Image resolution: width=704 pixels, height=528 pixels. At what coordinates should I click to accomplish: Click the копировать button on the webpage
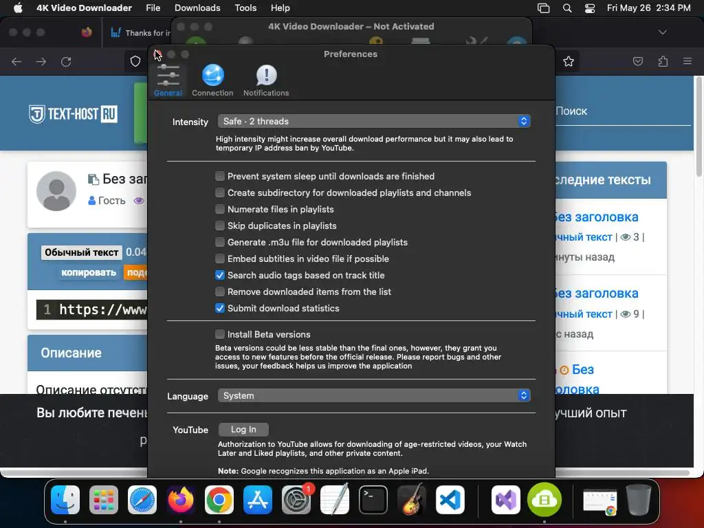89,272
